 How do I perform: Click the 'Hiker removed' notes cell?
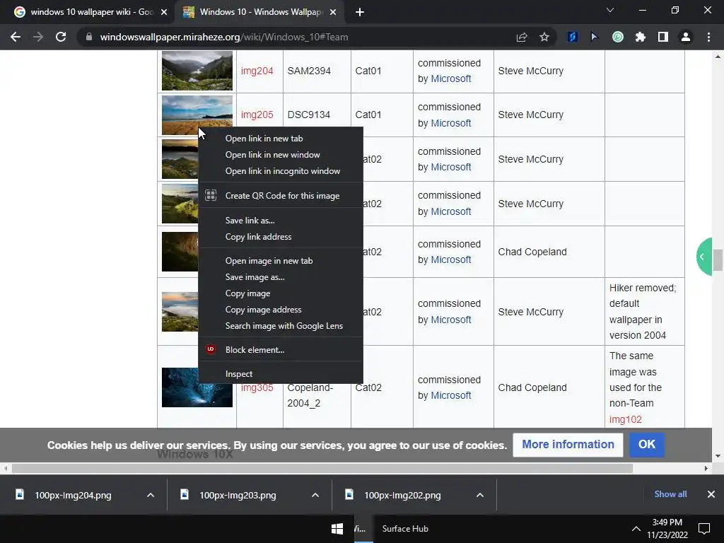(x=645, y=312)
